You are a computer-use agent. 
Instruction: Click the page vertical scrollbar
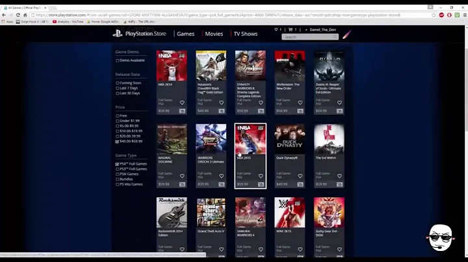click(x=465, y=140)
